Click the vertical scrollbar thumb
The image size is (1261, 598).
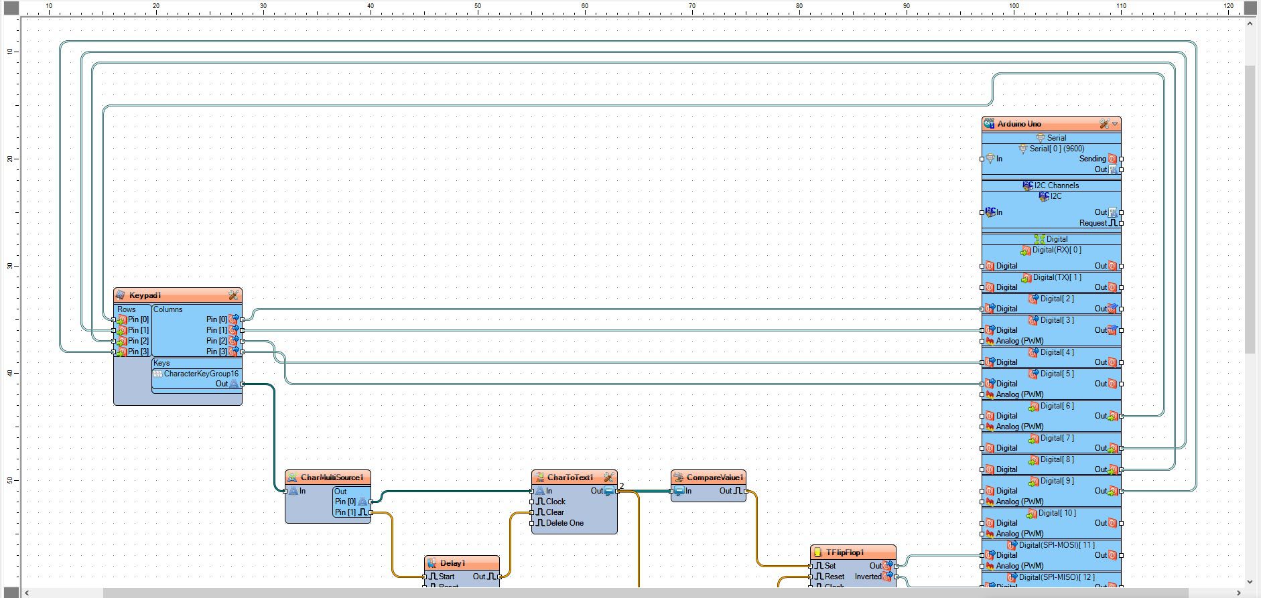1250,210
